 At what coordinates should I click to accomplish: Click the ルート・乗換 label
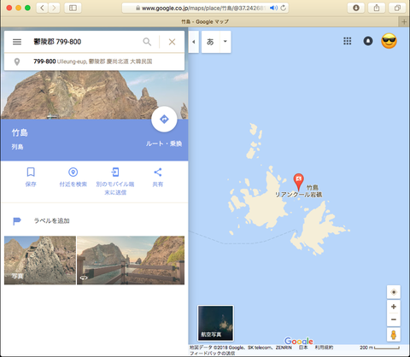(x=164, y=143)
